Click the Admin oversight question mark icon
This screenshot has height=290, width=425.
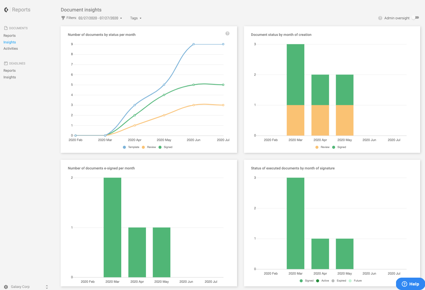pyautogui.click(x=380, y=18)
